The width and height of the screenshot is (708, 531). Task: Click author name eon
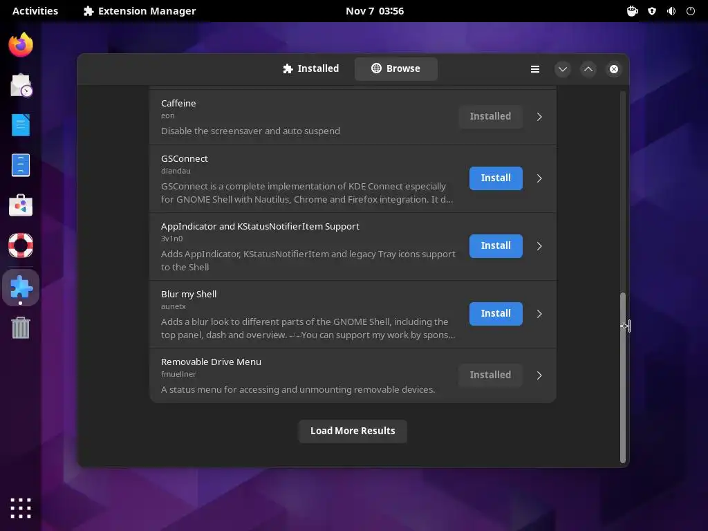coord(167,115)
